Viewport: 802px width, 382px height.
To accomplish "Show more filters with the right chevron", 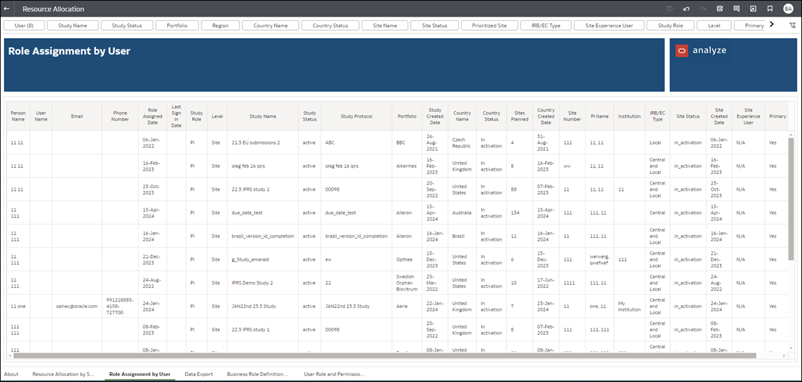I will point(772,25).
